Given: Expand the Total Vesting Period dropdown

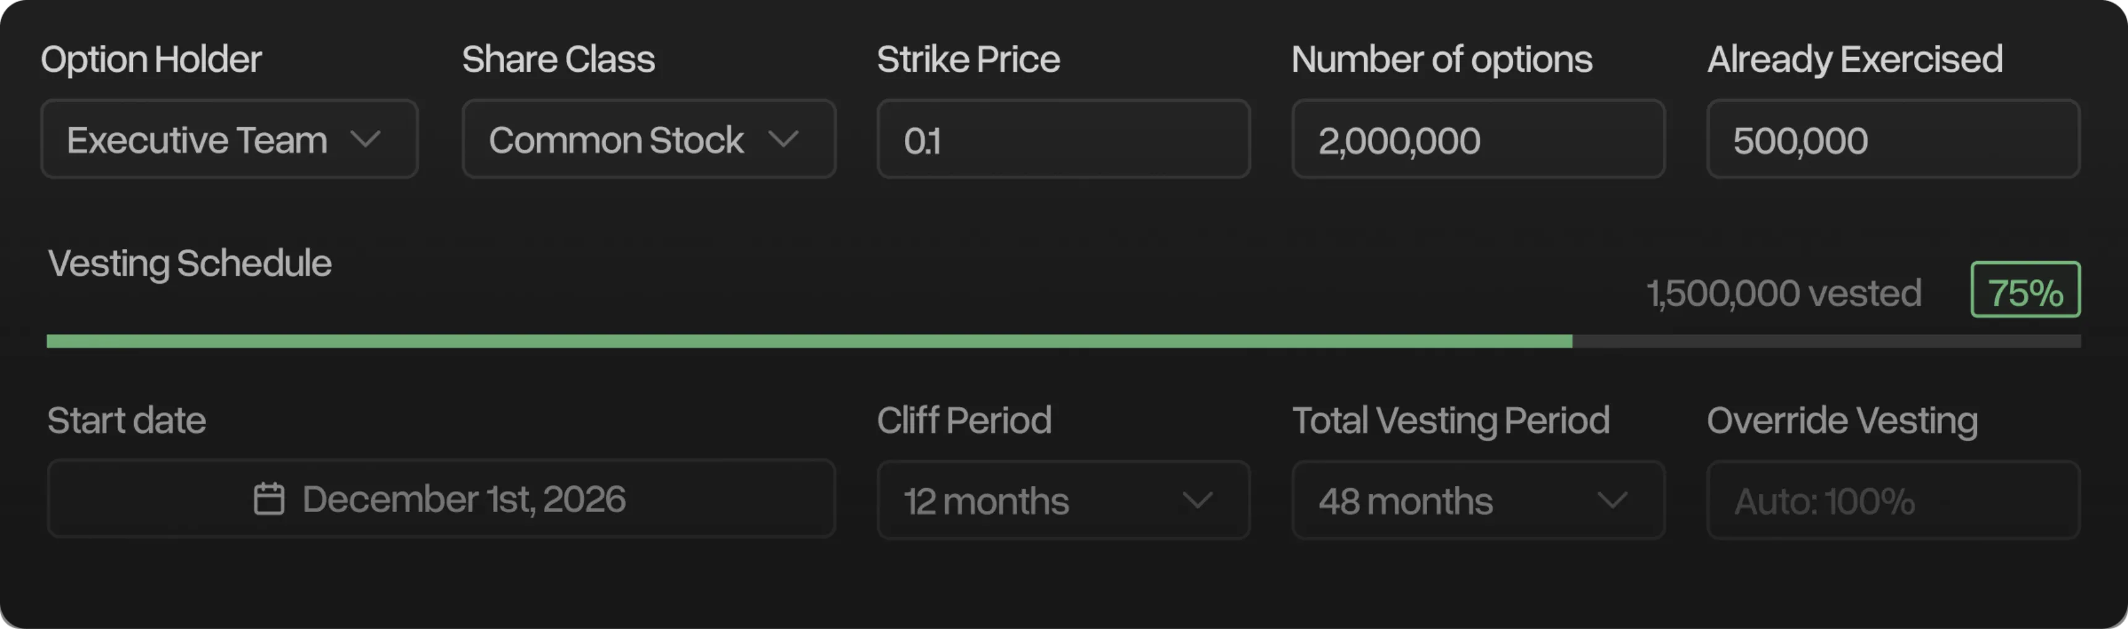Looking at the screenshot, I should (1478, 500).
